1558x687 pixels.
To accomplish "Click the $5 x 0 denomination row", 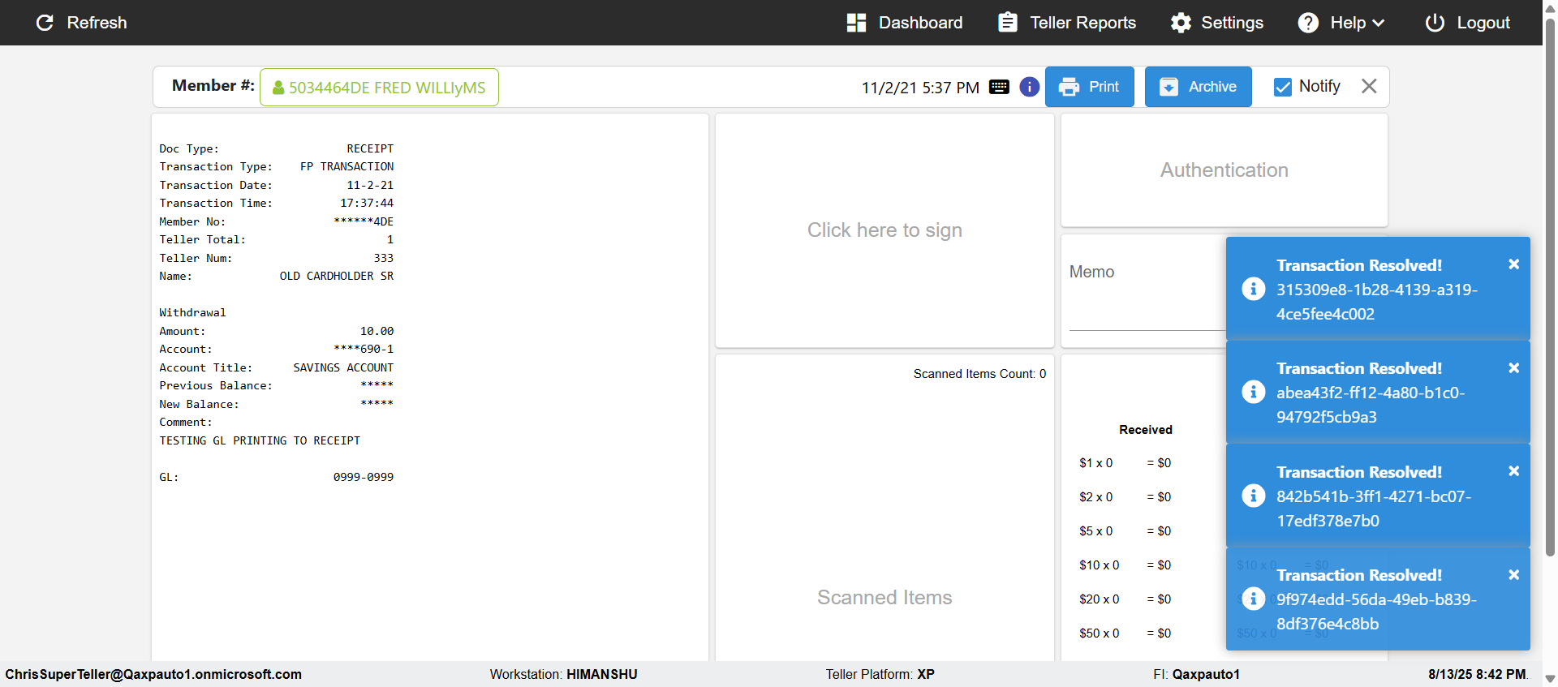I will click(x=1125, y=531).
